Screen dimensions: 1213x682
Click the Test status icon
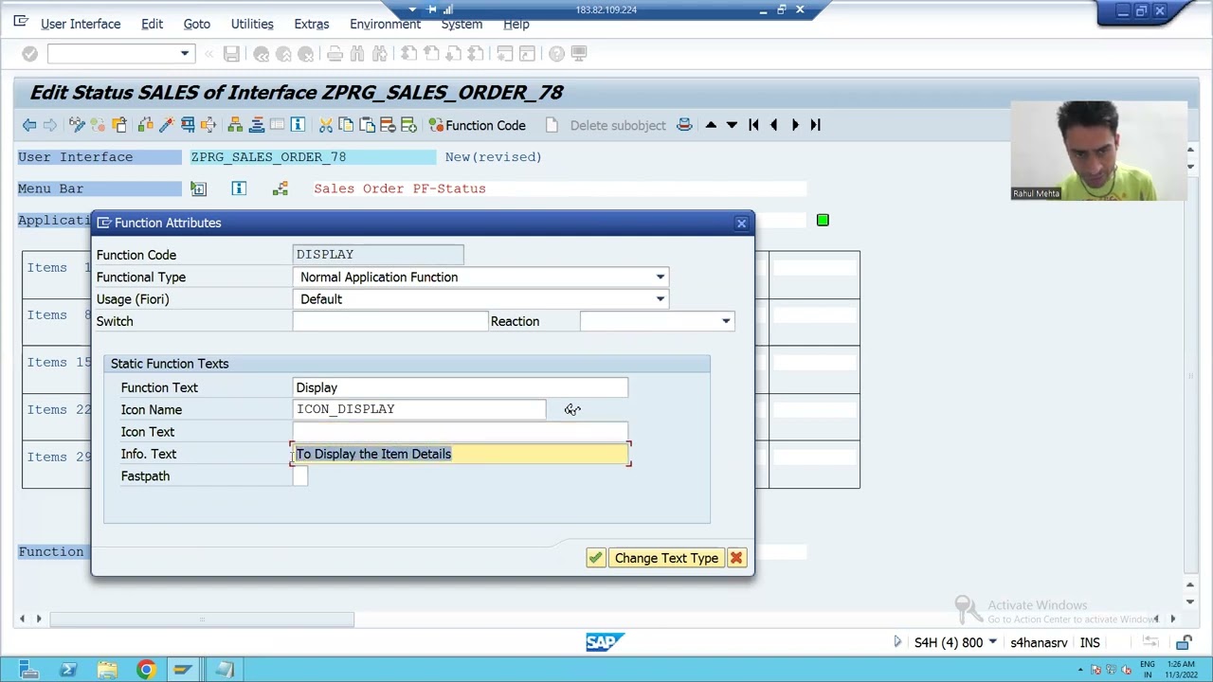(188, 125)
